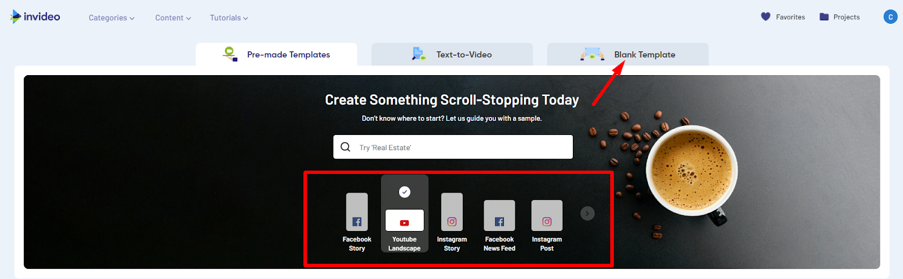Toggle the Youtube Landscape checkmark
Screen dimensions: 903x279
point(405,192)
